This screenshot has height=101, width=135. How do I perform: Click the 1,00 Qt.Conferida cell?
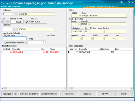(107, 52)
